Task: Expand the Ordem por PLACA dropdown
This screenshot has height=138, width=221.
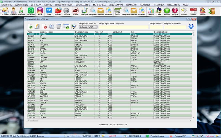Action: pyautogui.click(x=96, y=27)
